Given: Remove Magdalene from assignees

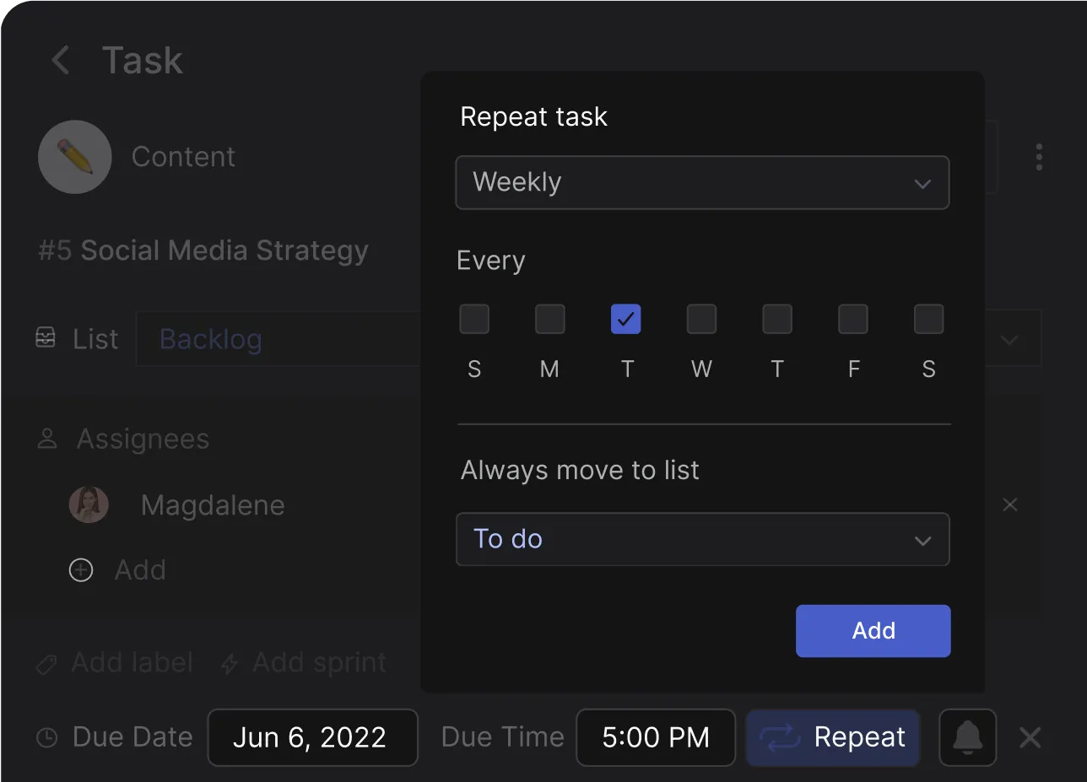Looking at the screenshot, I should click(1009, 504).
